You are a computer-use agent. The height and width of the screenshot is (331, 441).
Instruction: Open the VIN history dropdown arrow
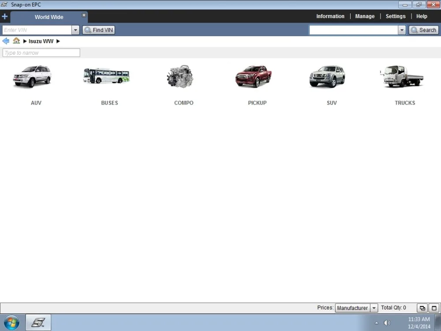point(75,30)
